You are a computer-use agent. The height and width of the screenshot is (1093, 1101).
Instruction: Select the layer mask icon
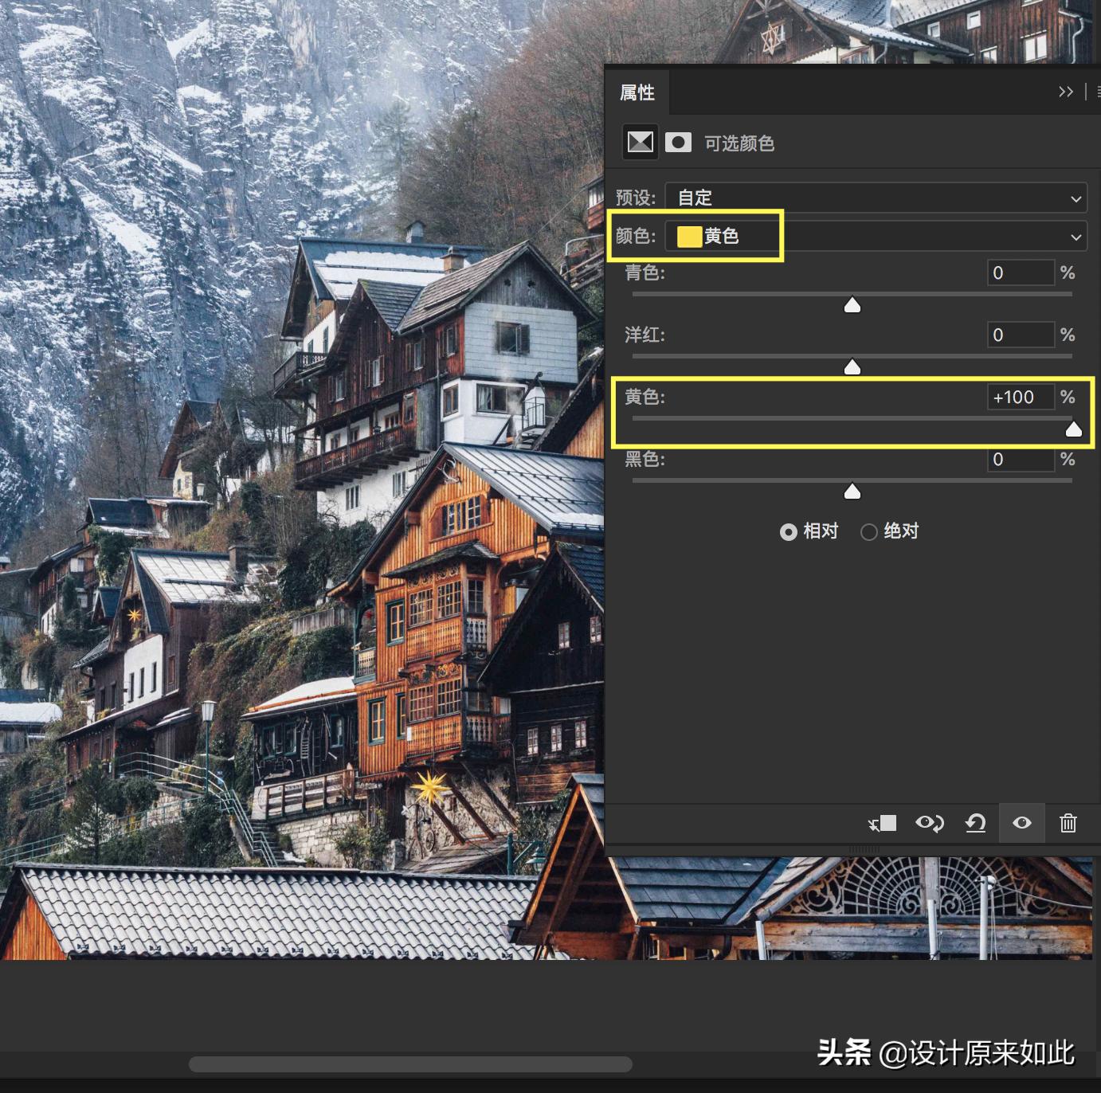click(678, 143)
